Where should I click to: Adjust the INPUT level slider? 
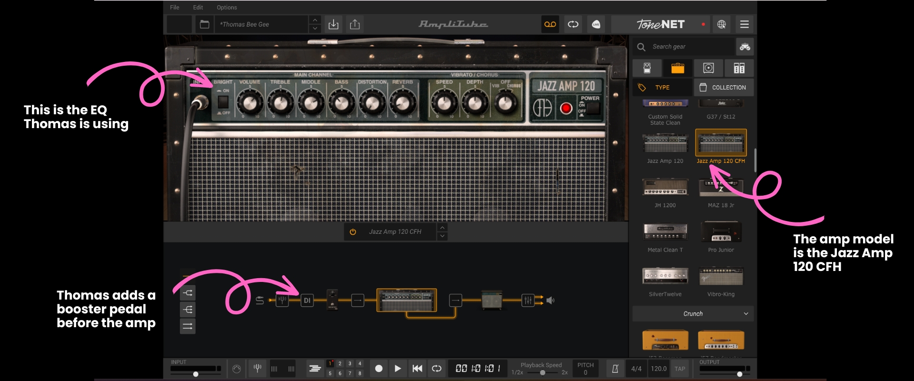tap(196, 374)
